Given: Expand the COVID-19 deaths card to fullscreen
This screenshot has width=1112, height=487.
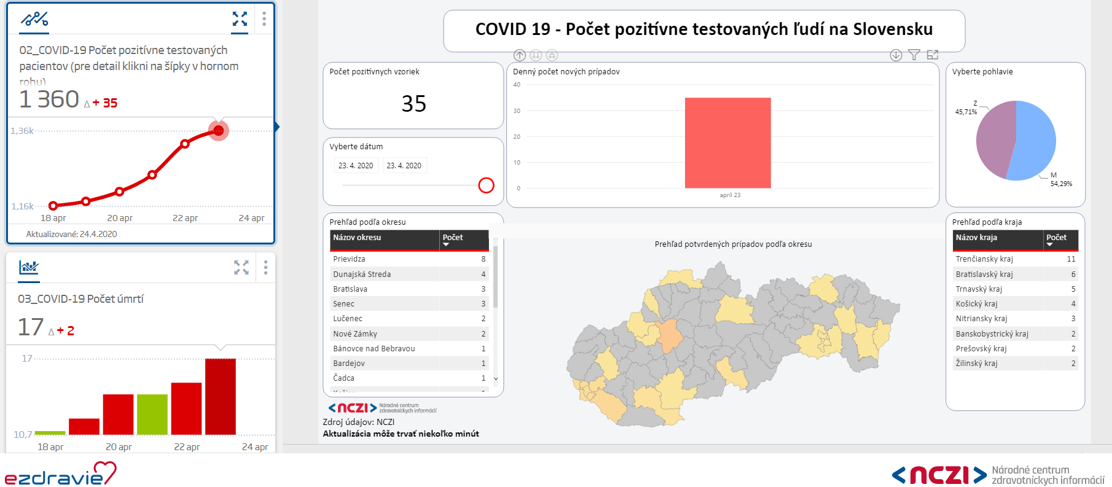Looking at the screenshot, I should click(241, 267).
